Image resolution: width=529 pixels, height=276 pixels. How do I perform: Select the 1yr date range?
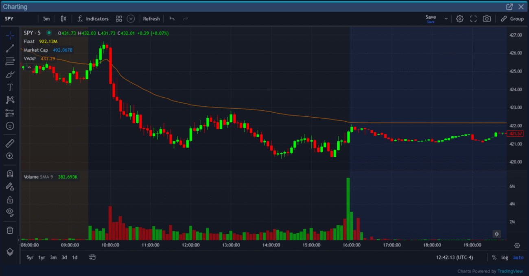tap(42, 257)
